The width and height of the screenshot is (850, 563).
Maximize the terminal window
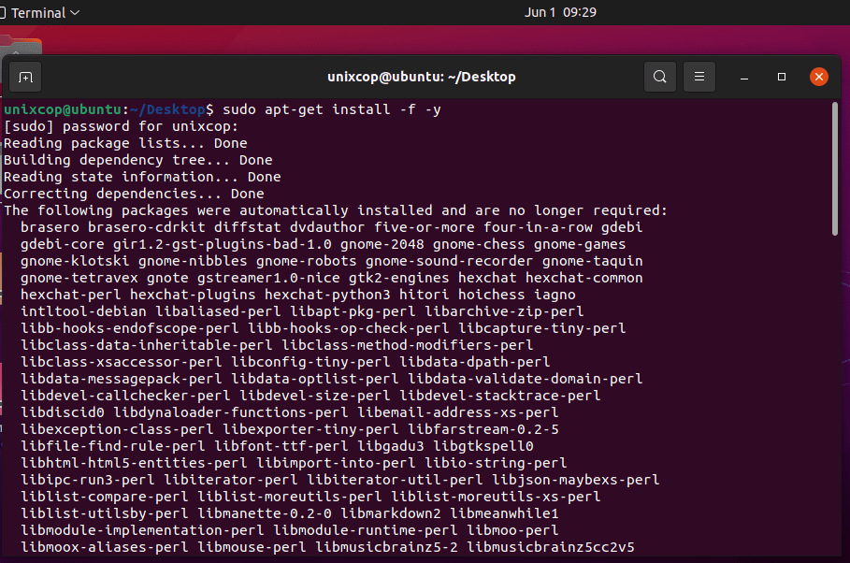tap(781, 77)
